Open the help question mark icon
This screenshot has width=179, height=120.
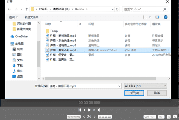165,17
